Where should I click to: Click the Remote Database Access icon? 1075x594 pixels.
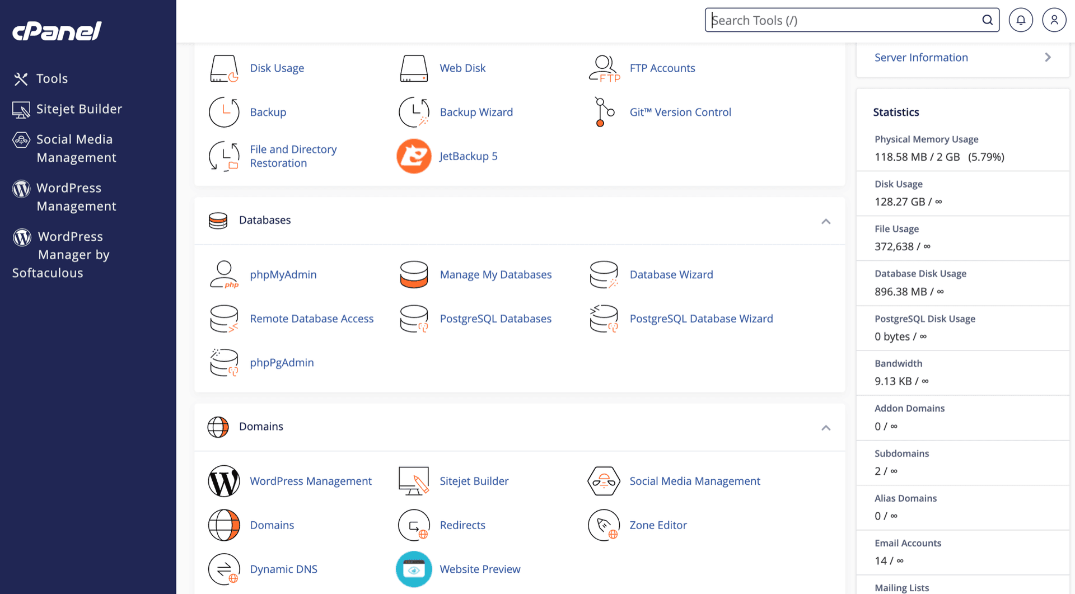point(224,319)
